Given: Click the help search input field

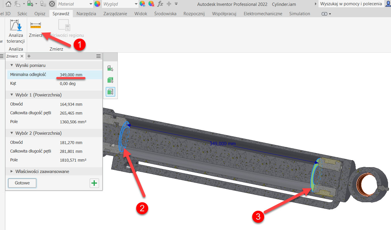Looking at the screenshot, I should coord(351,4).
